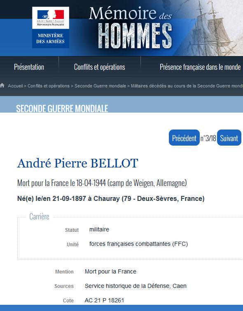Click the Carrière section legend

(x=39, y=217)
